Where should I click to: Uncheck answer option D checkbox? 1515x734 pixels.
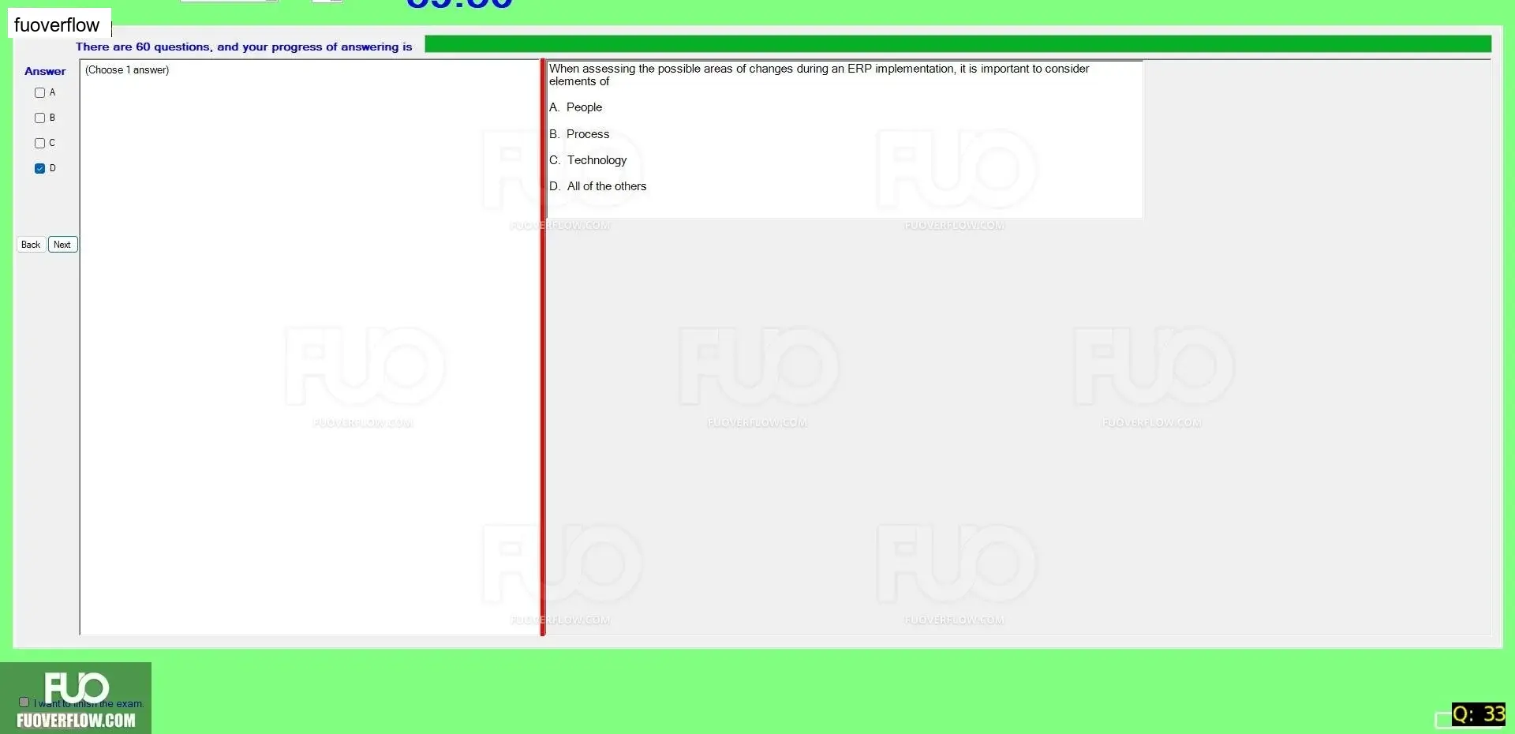pos(39,168)
